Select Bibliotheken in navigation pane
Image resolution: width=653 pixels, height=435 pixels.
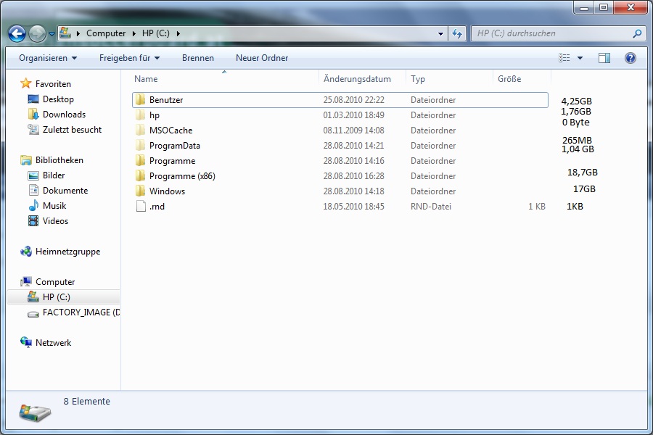[x=59, y=160]
